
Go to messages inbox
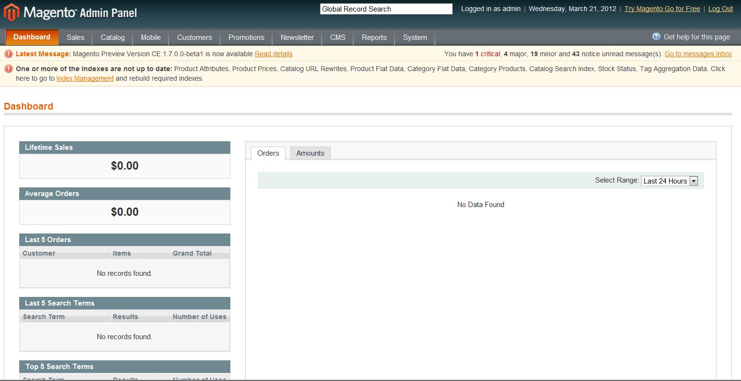(698, 54)
